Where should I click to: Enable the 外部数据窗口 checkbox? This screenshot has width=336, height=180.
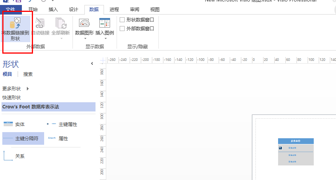[122, 28]
